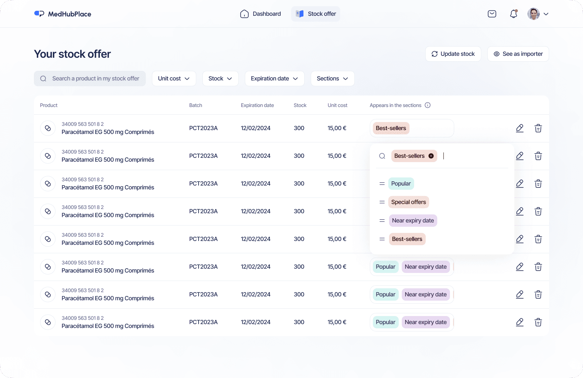Viewport: 583px width, 378px height.
Task: Click the magnifier icon in the sections popup
Action: coord(382,156)
